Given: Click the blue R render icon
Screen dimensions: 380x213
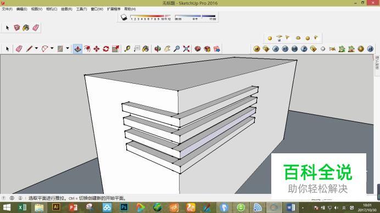Looking at the screenshot, I should coord(276,49).
